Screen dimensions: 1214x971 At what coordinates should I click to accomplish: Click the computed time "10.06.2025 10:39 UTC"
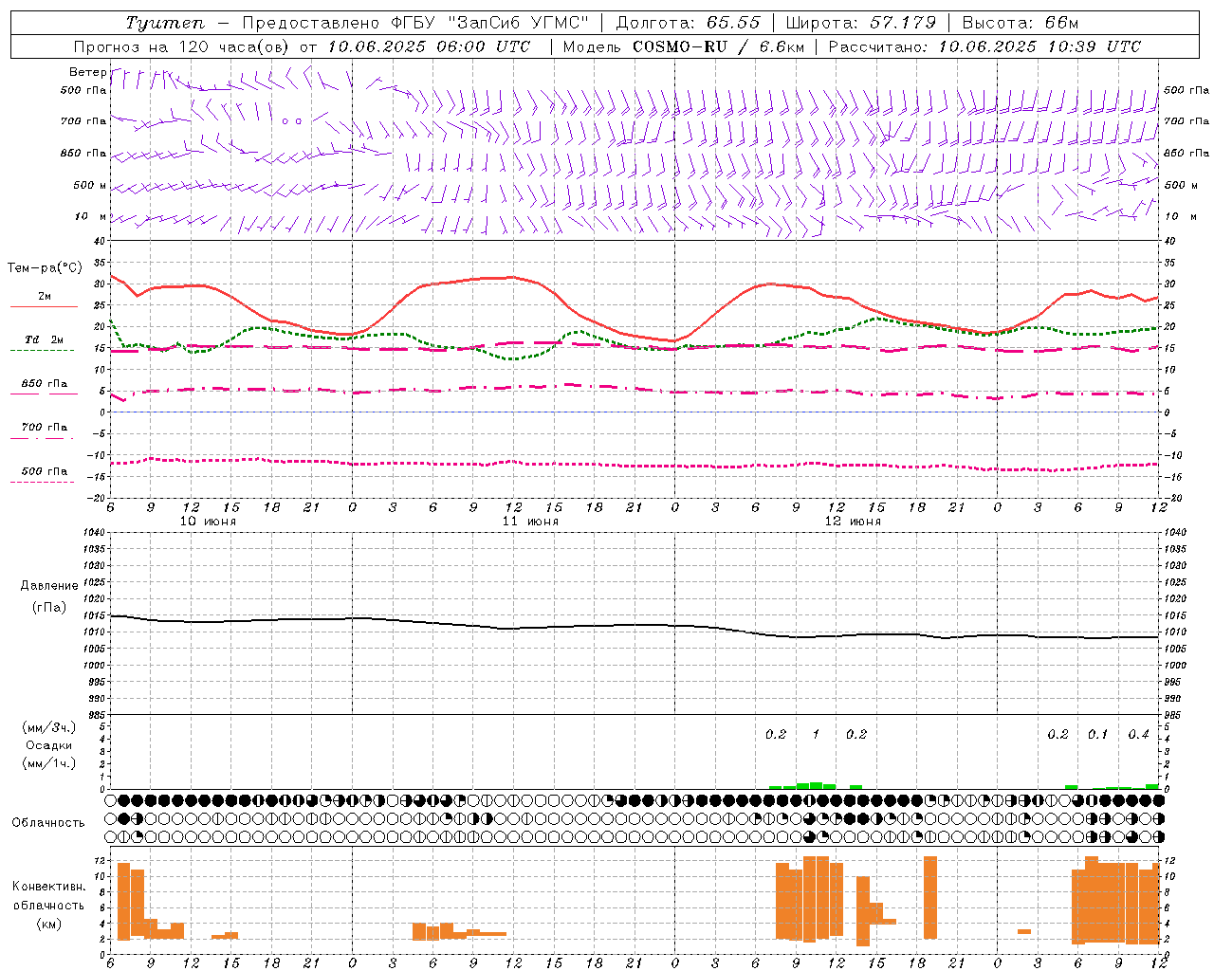1039,46
